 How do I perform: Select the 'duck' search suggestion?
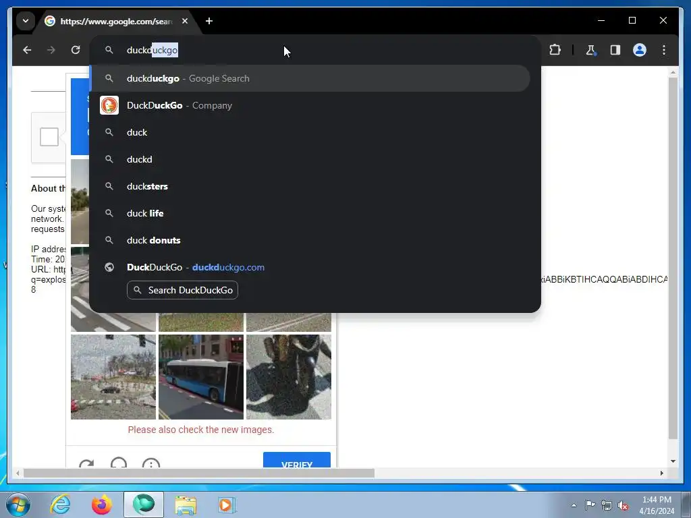tap(310, 133)
